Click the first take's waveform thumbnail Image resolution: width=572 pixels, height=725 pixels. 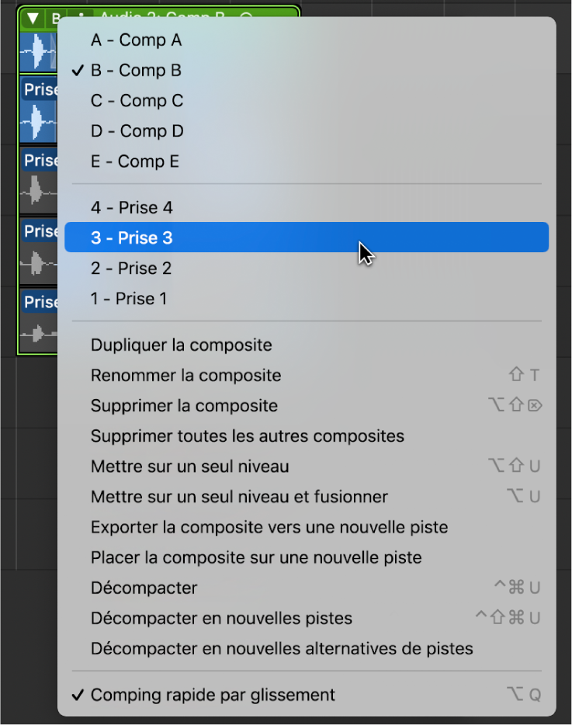click(38, 51)
